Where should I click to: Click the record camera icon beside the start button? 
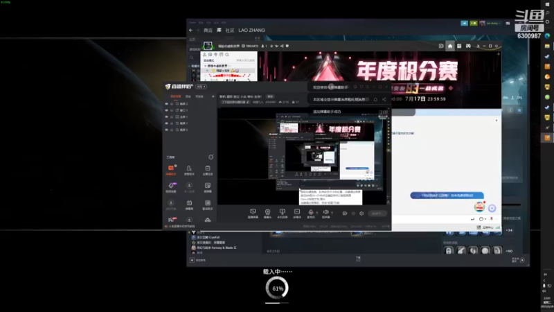pyautogui.click(x=344, y=214)
